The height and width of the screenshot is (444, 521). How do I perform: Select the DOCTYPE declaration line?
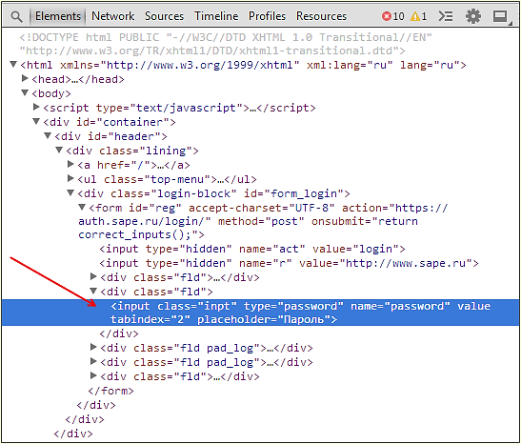point(226,44)
